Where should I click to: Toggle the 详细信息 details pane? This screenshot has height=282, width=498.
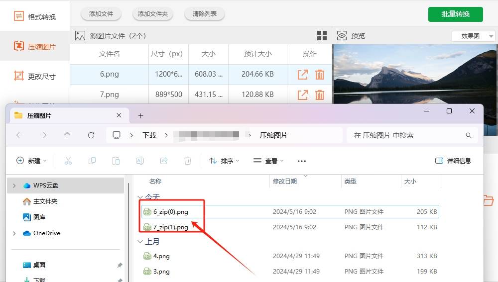[x=453, y=161]
